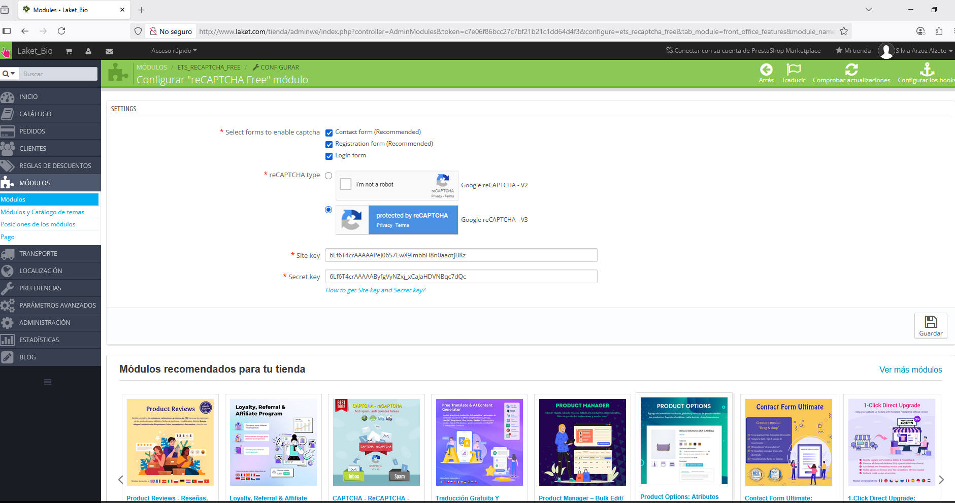Open Product Reviews module thumbnail

pyautogui.click(x=170, y=442)
